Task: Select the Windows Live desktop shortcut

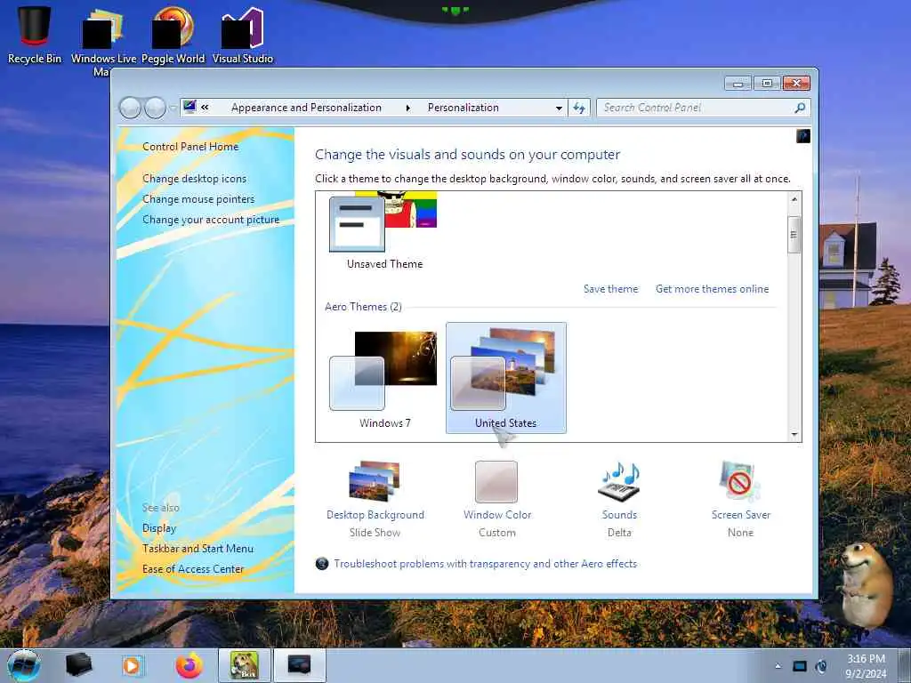Action: [x=103, y=41]
